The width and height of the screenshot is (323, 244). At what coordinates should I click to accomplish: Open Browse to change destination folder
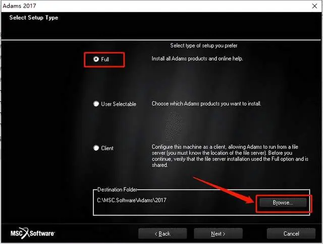click(283, 203)
